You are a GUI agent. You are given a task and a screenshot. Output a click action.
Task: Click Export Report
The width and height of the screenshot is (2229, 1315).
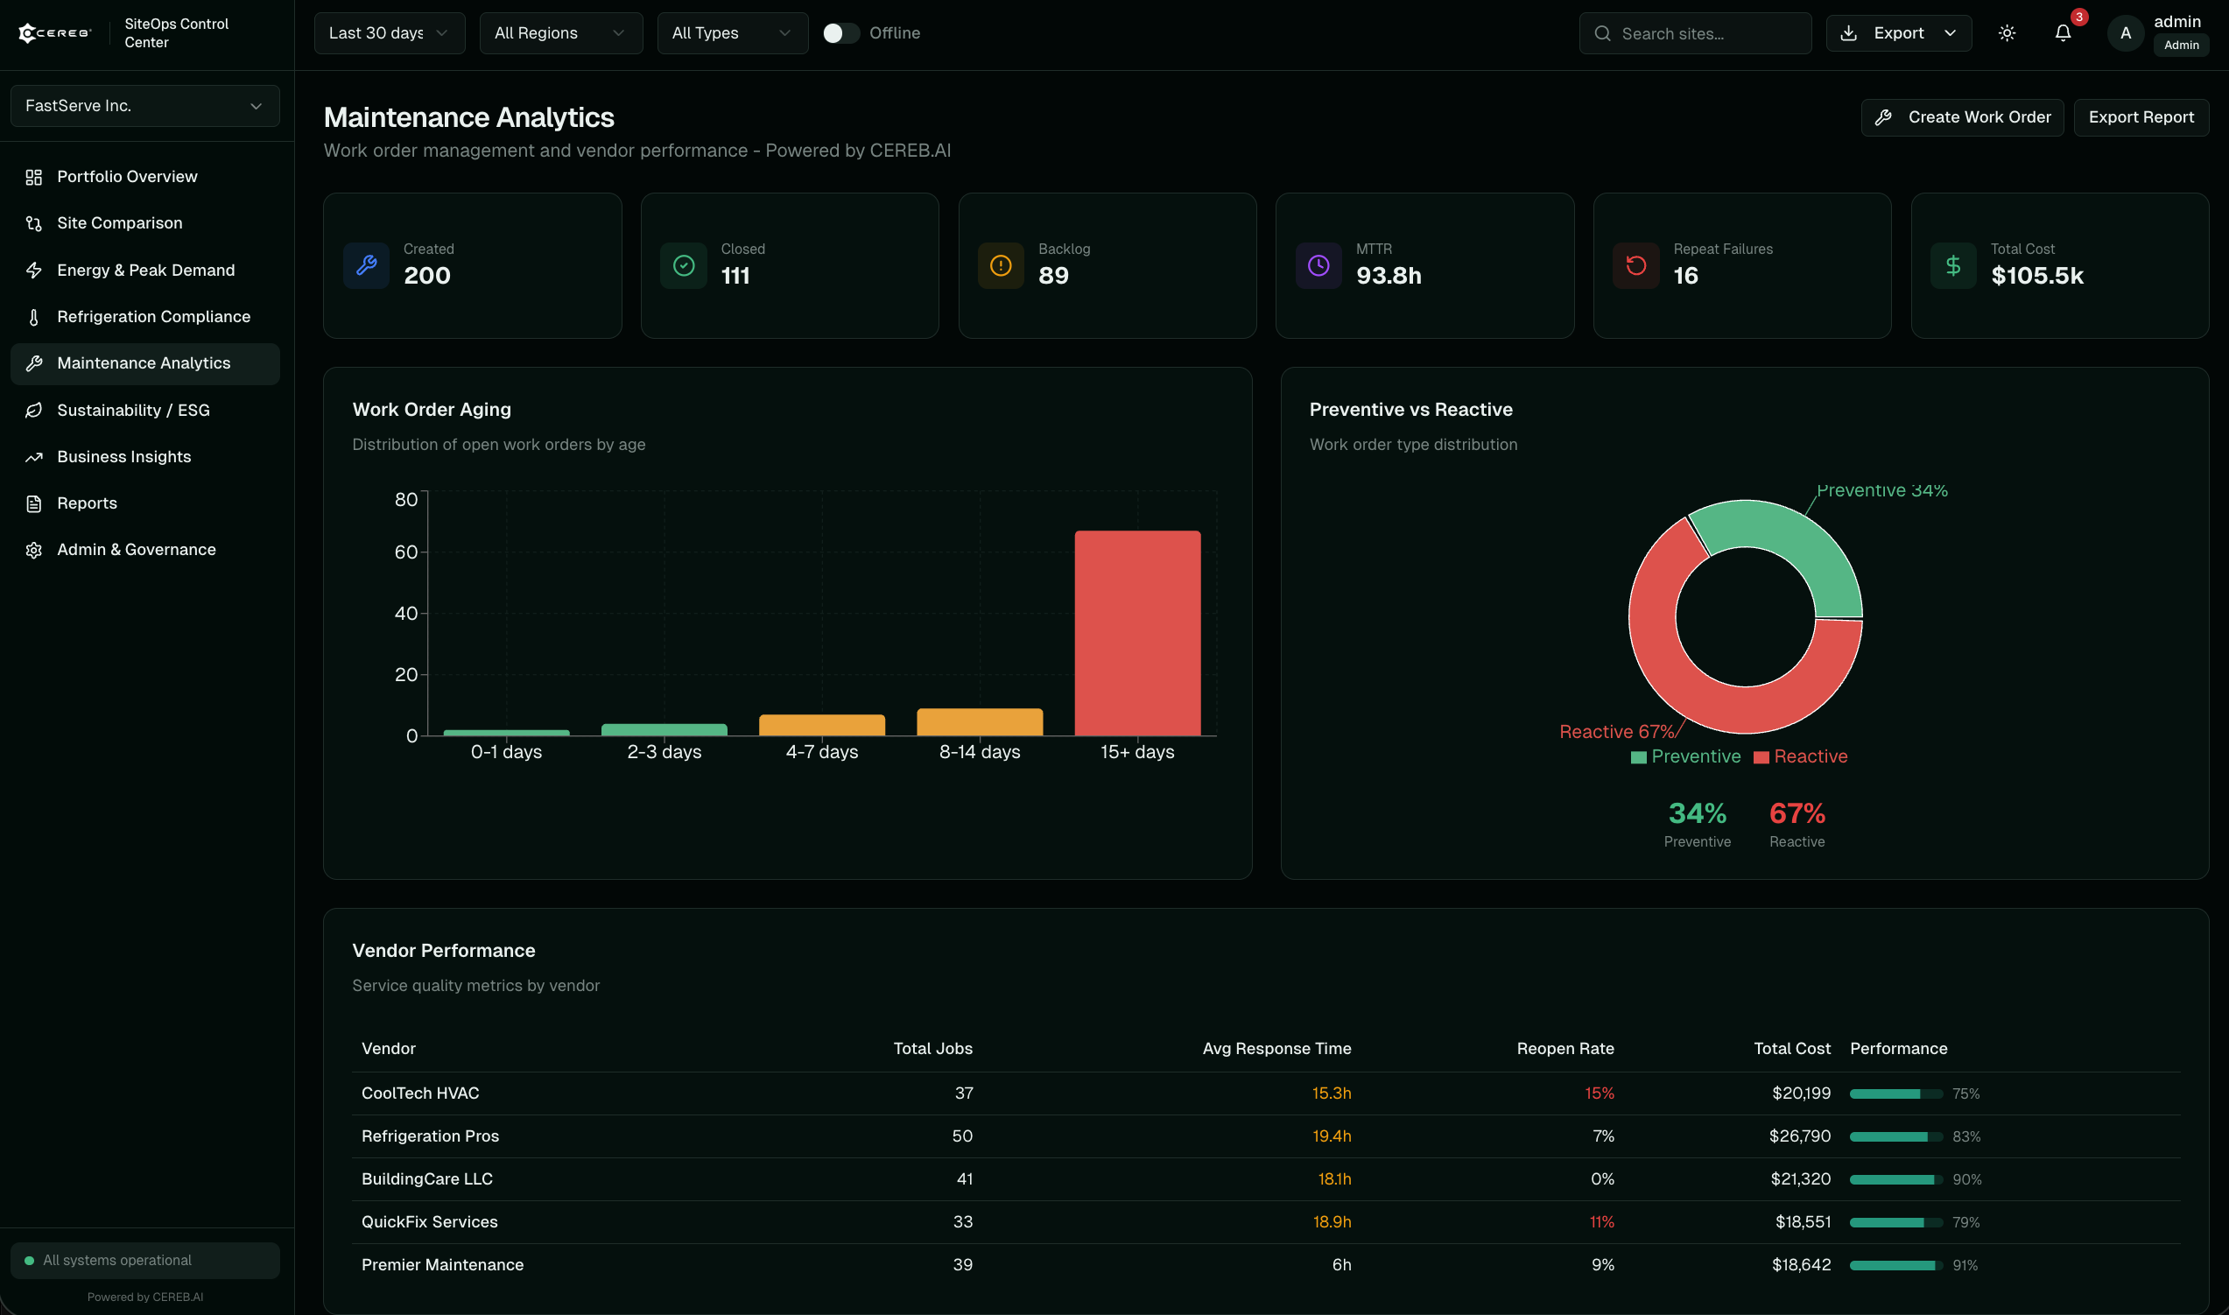coord(2141,116)
